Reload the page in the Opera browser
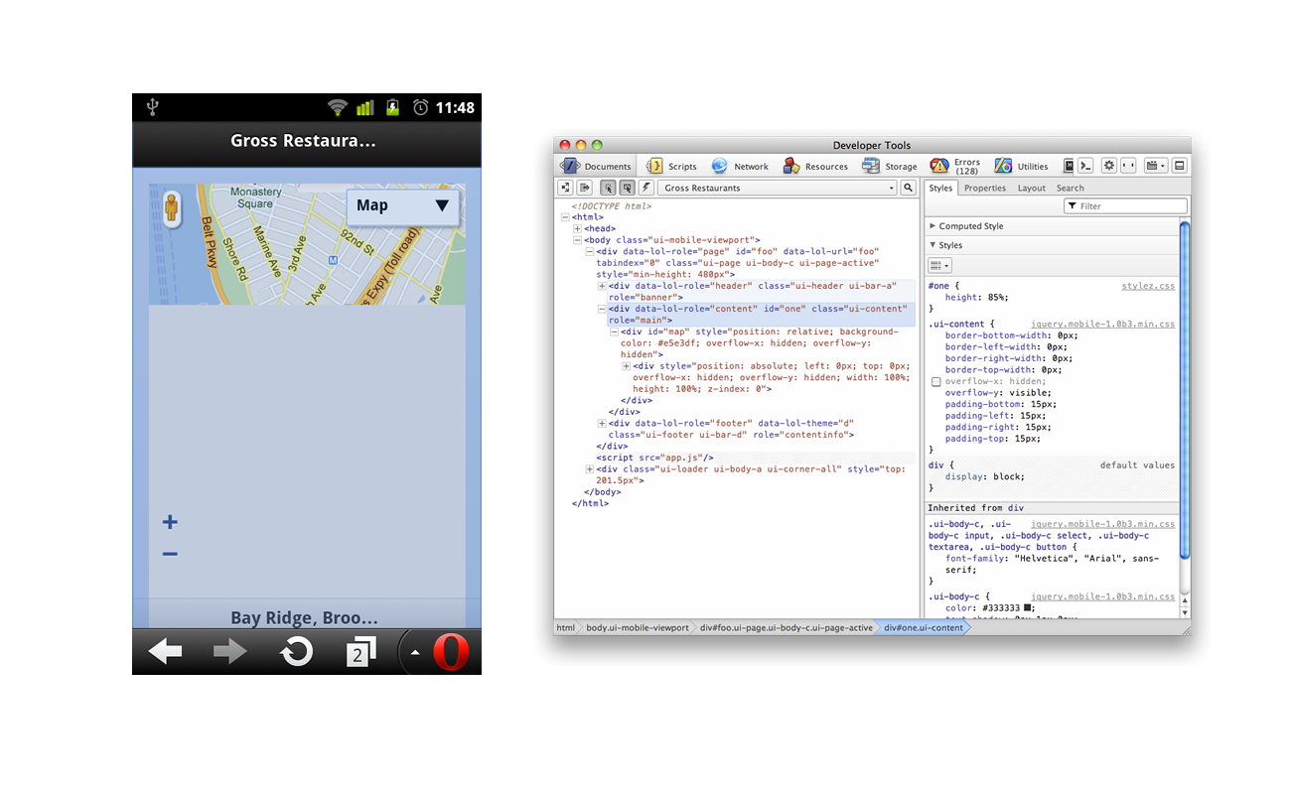Image resolution: width=1291 pixels, height=794 pixels. 296,651
